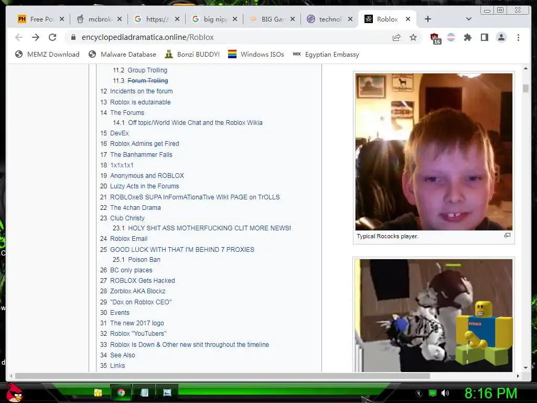Open Egyptian Embassy bookmark
This screenshot has height=403, width=537.
coord(326,54)
